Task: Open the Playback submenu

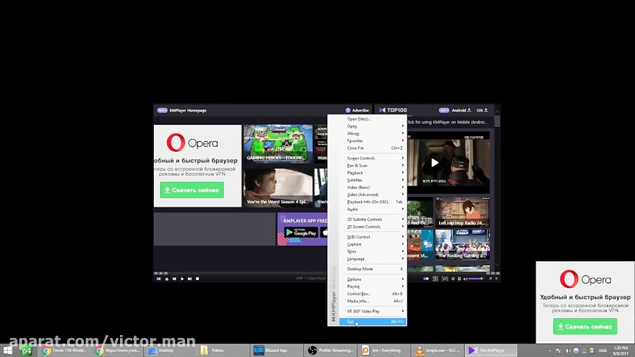Action: pyautogui.click(x=372, y=173)
